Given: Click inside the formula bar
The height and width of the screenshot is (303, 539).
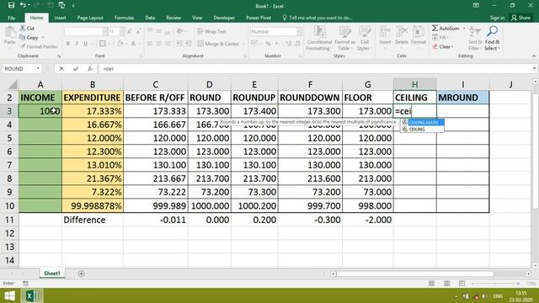Looking at the screenshot, I should pyautogui.click(x=315, y=69).
